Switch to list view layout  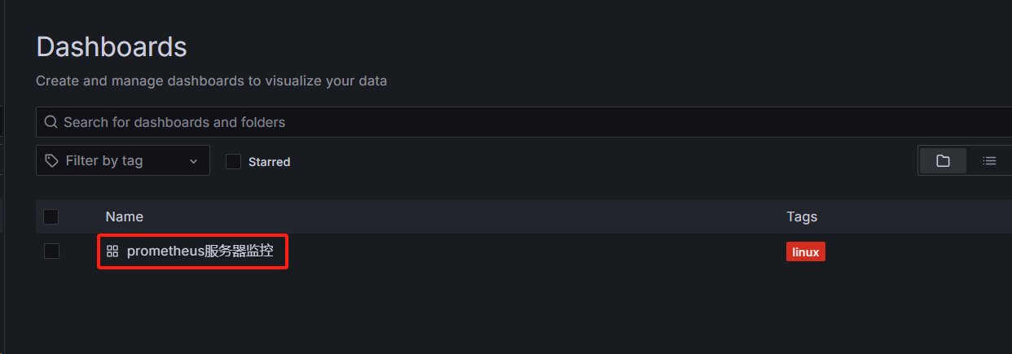pyautogui.click(x=989, y=160)
